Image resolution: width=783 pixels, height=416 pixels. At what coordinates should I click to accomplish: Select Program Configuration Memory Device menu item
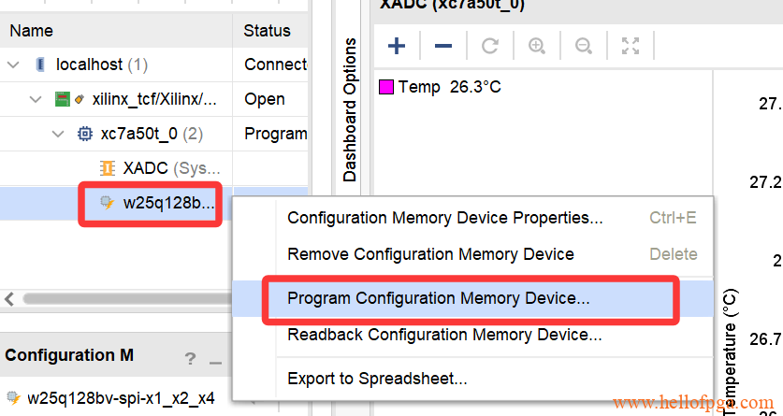tap(439, 299)
